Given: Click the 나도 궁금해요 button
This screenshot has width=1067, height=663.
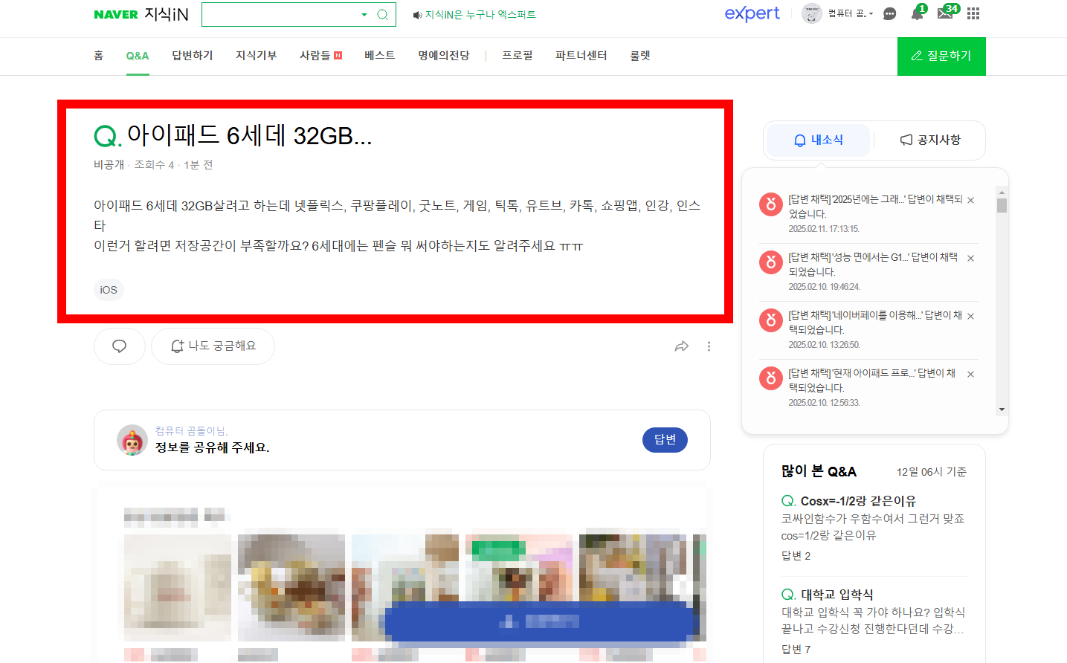Looking at the screenshot, I should (x=213, y=346).
